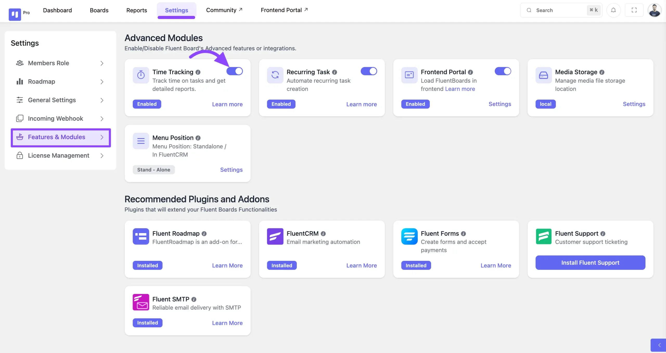Click Learn More on FluentCRM card
The width and height of the screenshot is (666, 353).
point(362,265)
